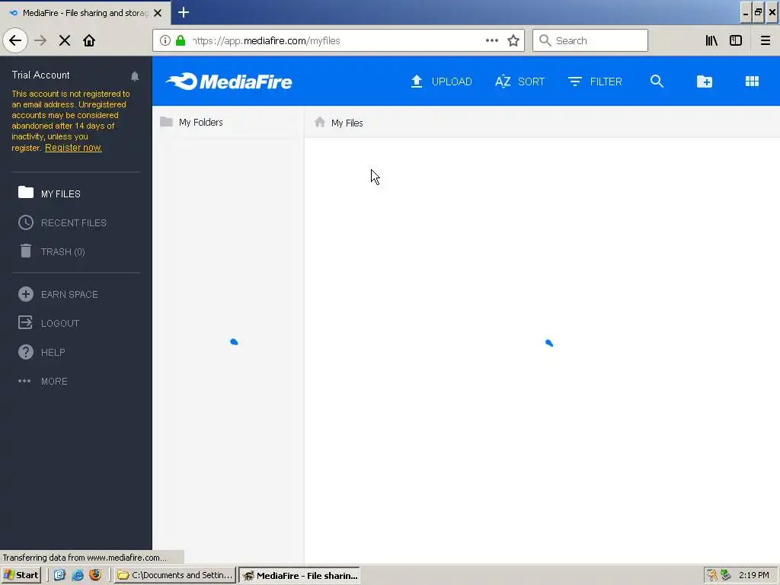The image size is (780, 585).
Task: Go back with browser back arrow
Action: click(15, 41)
